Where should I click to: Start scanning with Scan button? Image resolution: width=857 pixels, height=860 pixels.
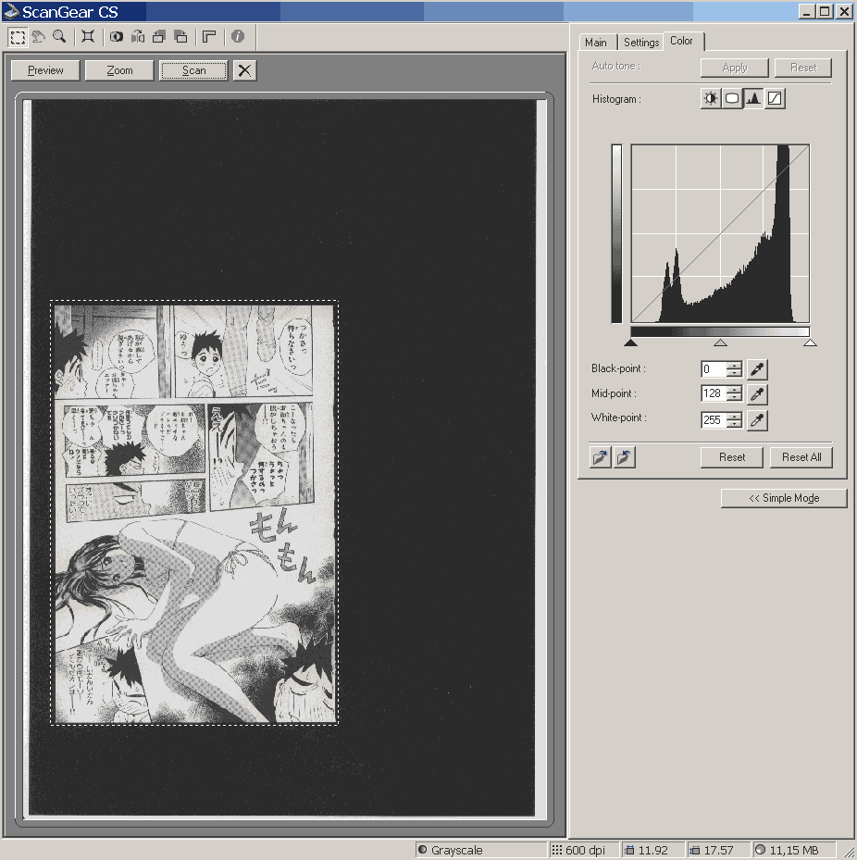[x=193, y=70]
